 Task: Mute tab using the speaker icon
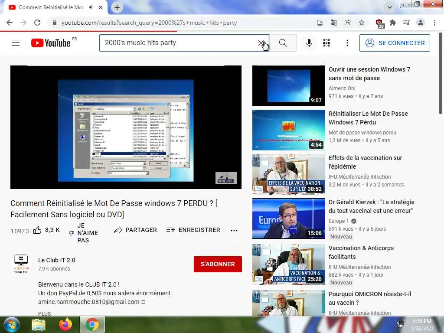pos(91,7)
